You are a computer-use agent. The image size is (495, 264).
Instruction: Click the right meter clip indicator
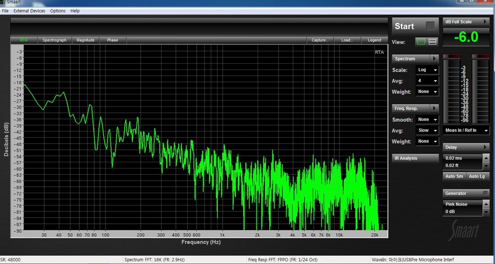click(x=480, y=56)
